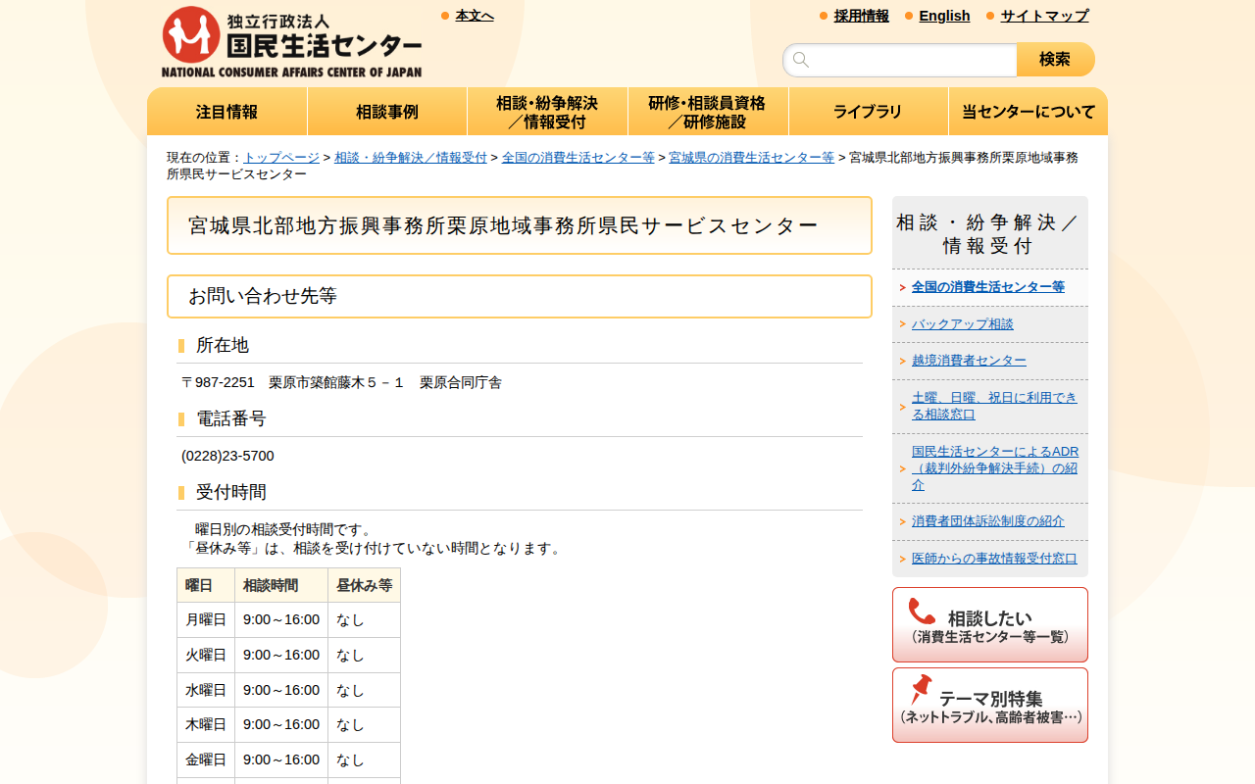This screenshot has width=1255, height=784.
Task: Open the 注目情報 navigation tab
Action: (x=226, y=111)
